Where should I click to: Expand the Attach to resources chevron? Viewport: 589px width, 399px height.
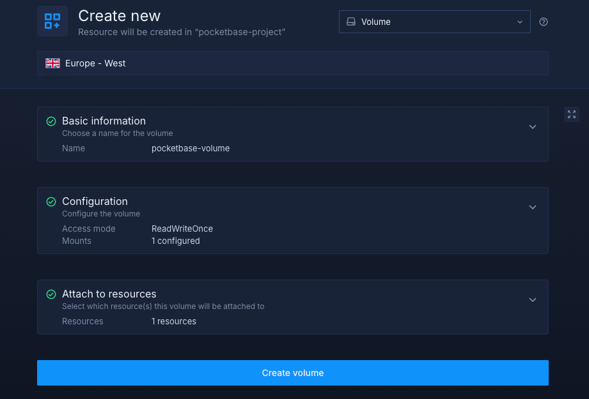point(533,300)
